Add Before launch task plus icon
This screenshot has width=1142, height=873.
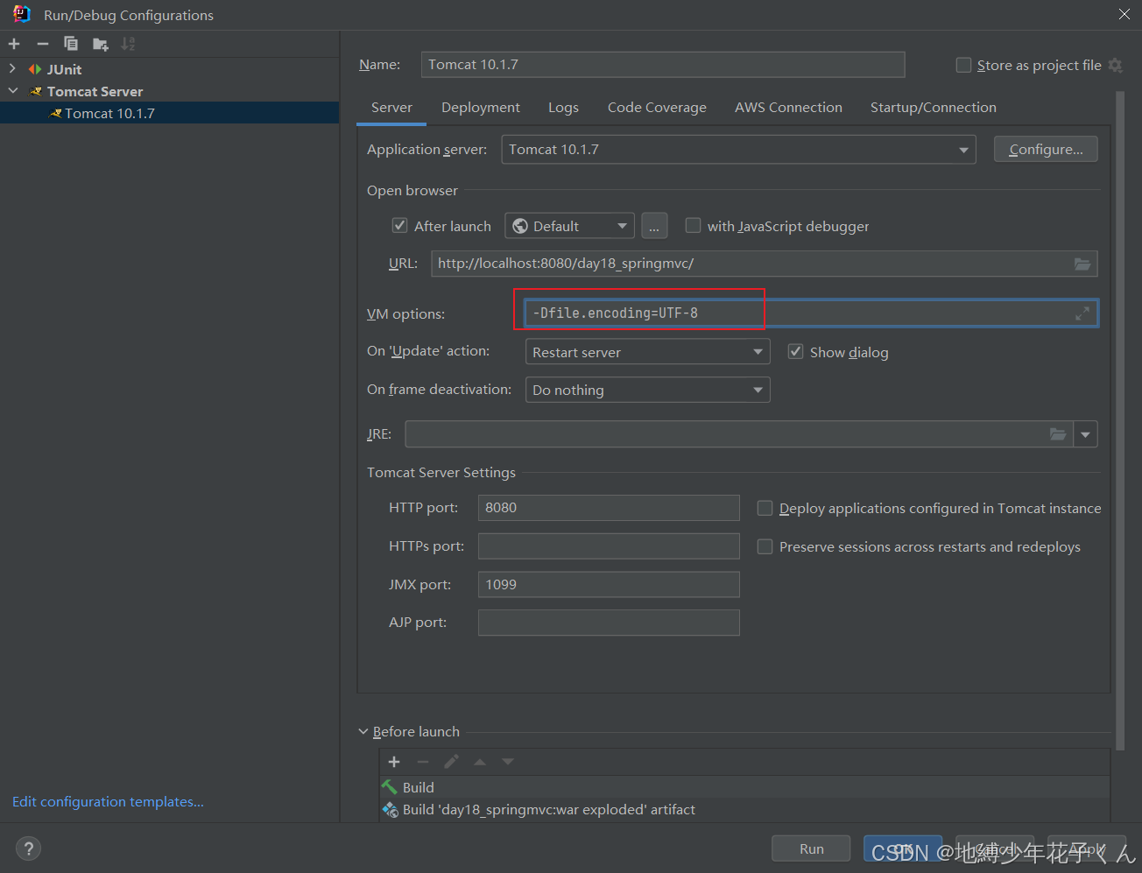(394, 762)
